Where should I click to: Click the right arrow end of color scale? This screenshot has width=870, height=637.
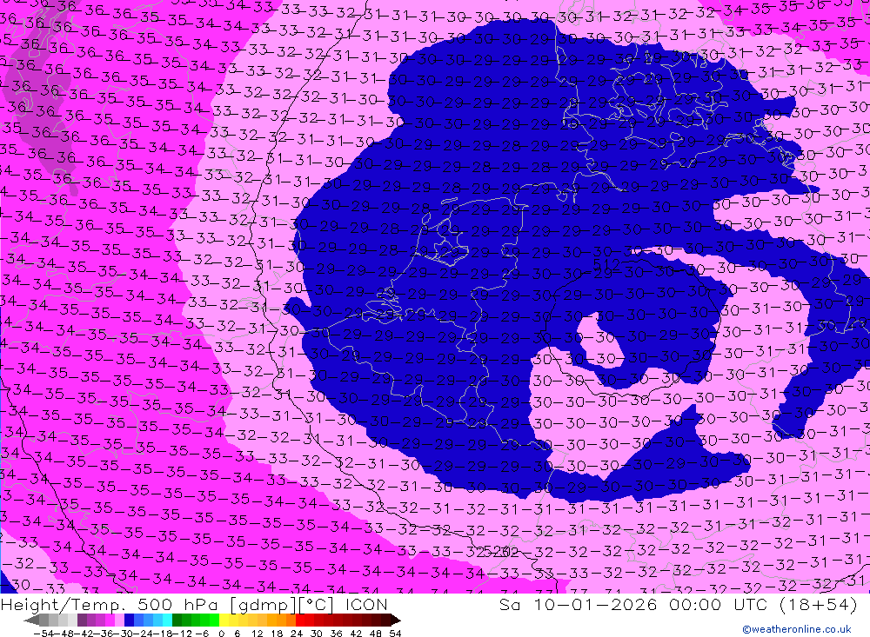pos(396,620)
